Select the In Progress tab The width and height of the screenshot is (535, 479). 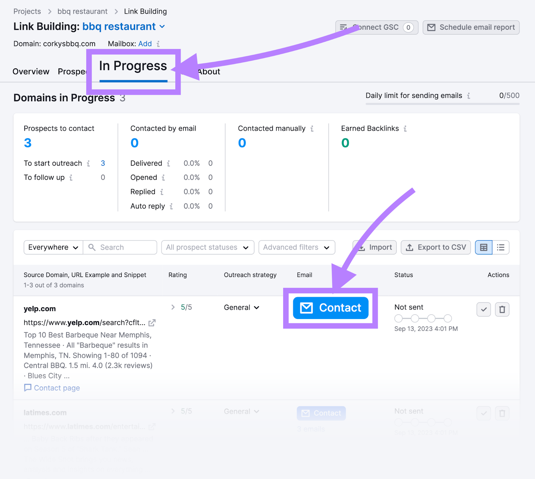tap(133, 66)
